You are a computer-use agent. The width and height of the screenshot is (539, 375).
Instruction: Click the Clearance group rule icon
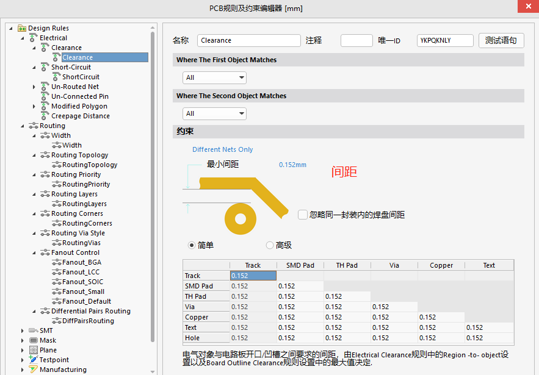[44, 48]
